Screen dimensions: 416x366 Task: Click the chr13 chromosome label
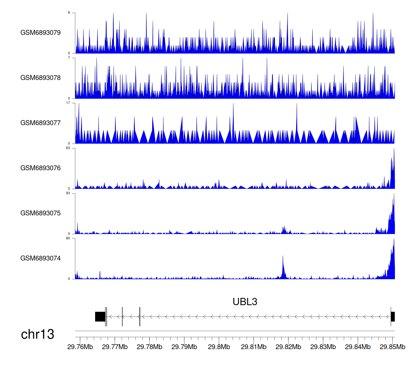tap(37, 334)
